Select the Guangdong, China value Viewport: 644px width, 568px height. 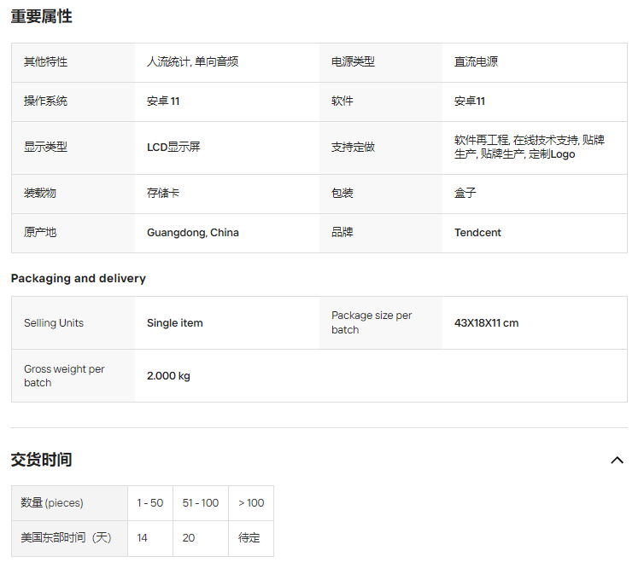tap(193, 233)
